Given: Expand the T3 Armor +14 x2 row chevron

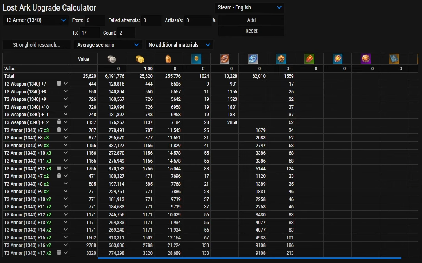Looking at the screenshot, I should pyautogui.click(x=65, y=230).
